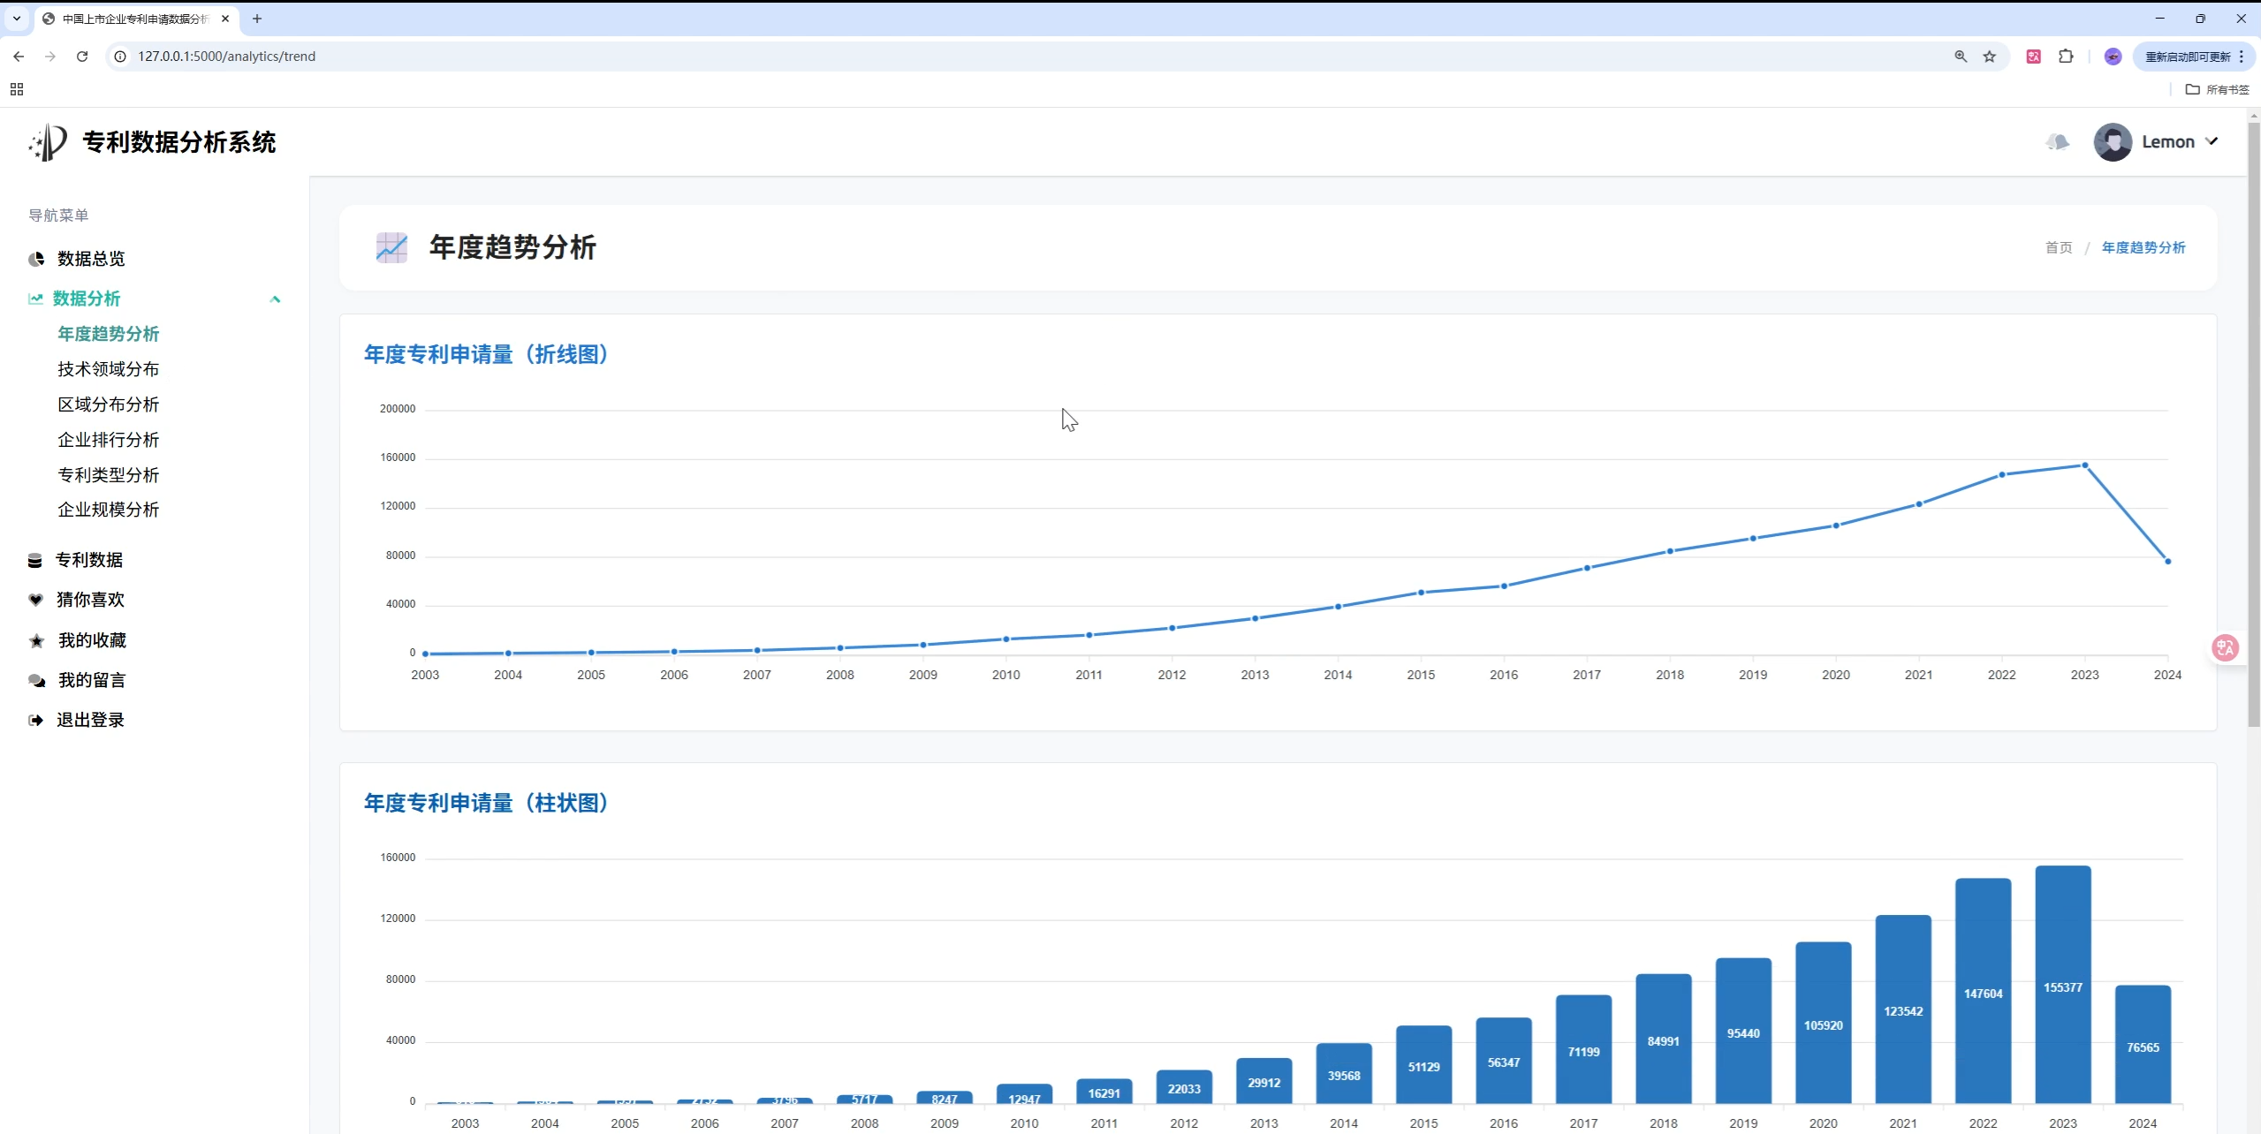Open 专利类型分析 submenu item
The height and width of the screenshot is (1134, 2261).
(x=108, y=475)
